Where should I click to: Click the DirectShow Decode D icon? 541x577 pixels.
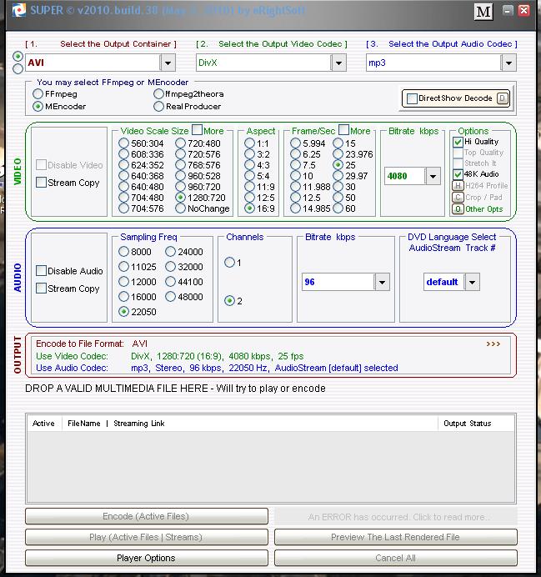pyautogui.click(x=502, y=98)
